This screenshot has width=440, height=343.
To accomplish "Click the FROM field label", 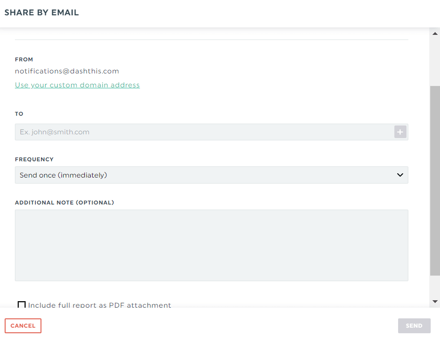I will pos(24,59).
